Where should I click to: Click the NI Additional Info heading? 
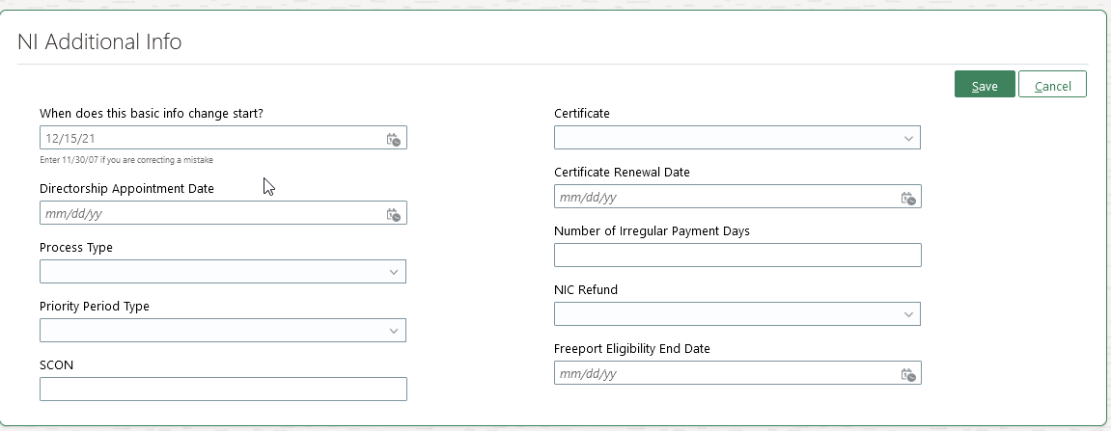pyautogui.click(x=99, y=42)
